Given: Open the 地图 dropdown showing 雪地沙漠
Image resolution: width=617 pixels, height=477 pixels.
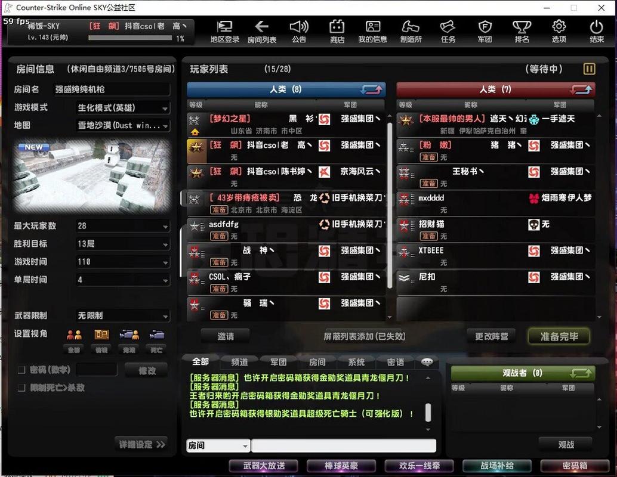Looking at the screenshot, I should pyautogui.click(x=122, y=125).
